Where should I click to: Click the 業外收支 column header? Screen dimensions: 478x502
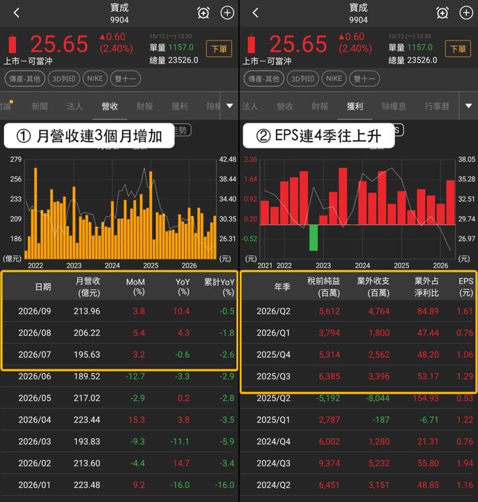tap(373, 287)
